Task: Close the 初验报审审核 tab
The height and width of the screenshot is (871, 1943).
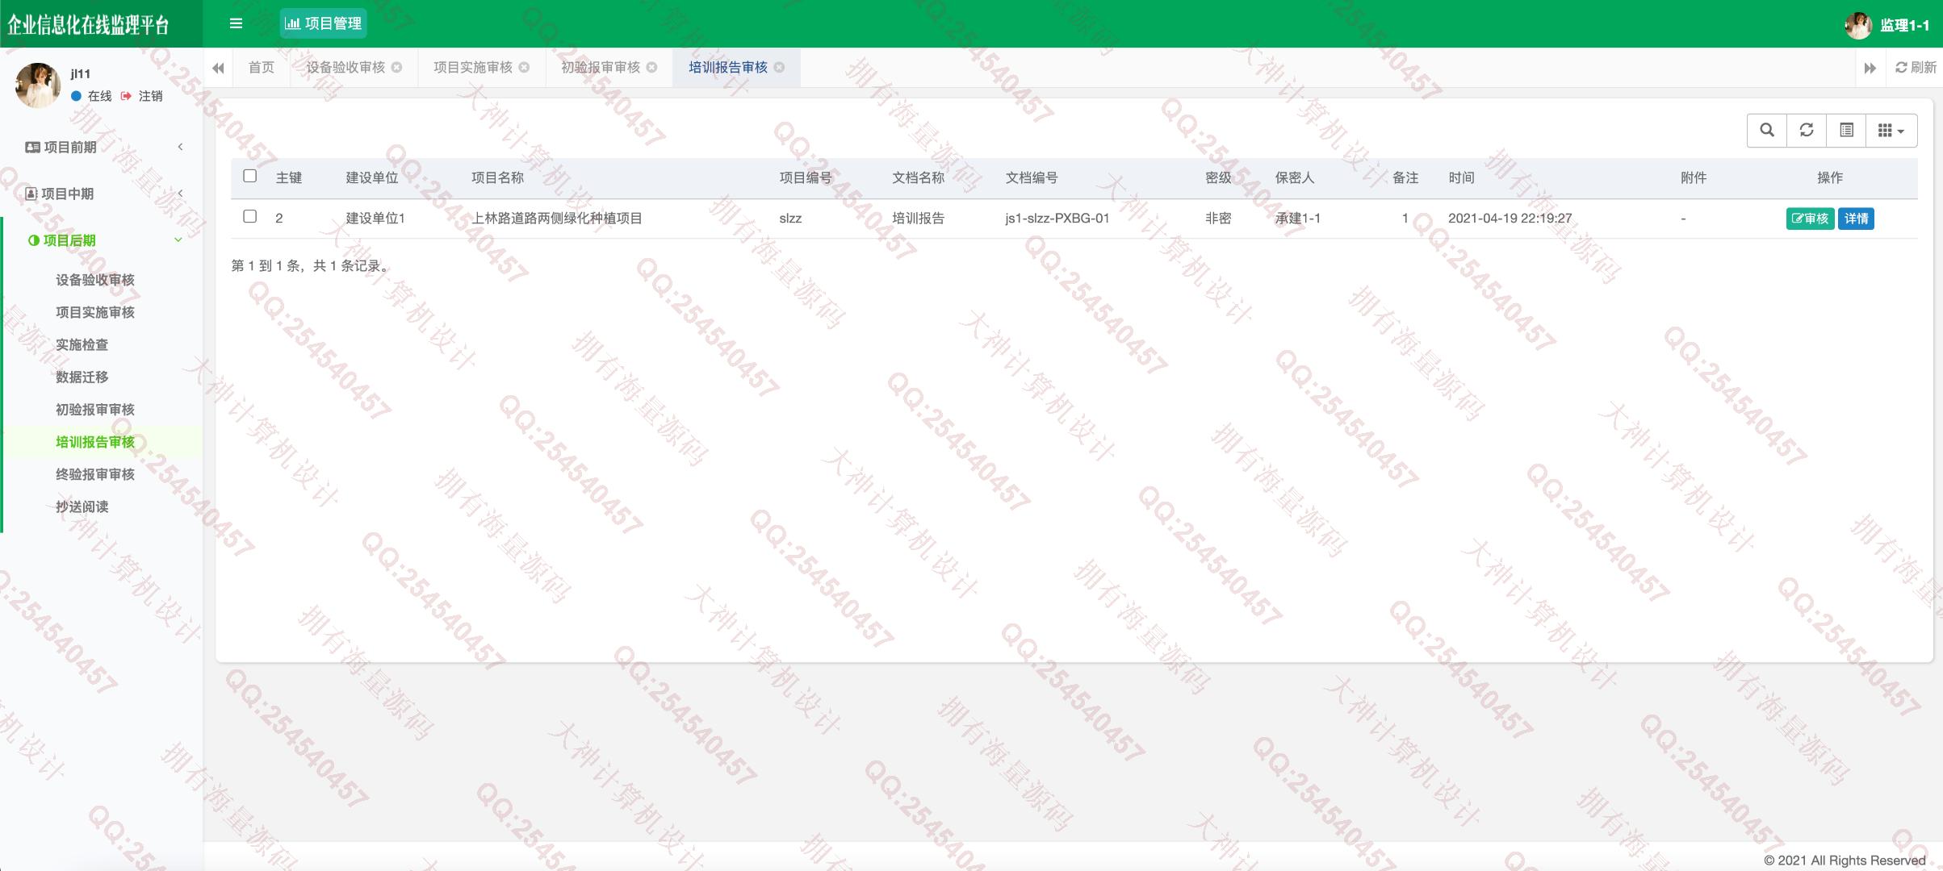Action: click(x=652, y=68)
